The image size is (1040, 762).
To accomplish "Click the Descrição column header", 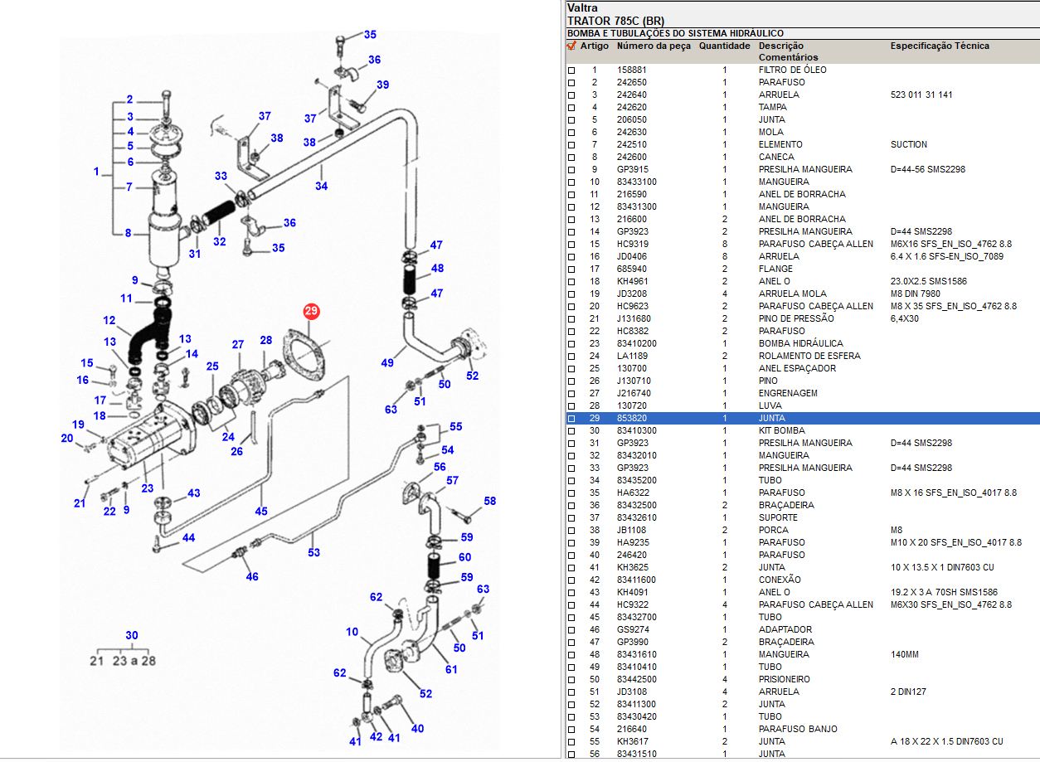I will click(780, 46).
